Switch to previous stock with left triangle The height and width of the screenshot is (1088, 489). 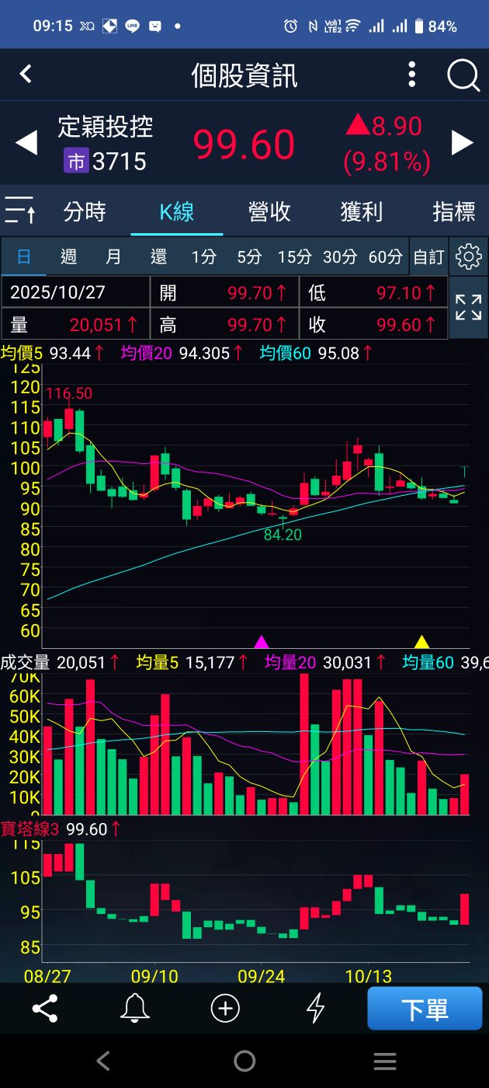[26, 143]
